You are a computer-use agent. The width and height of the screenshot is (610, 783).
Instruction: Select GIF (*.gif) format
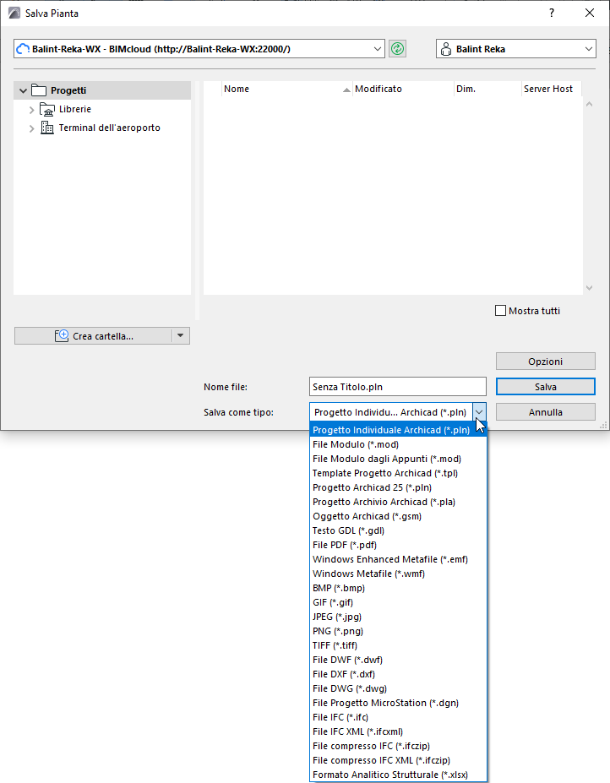398,602
